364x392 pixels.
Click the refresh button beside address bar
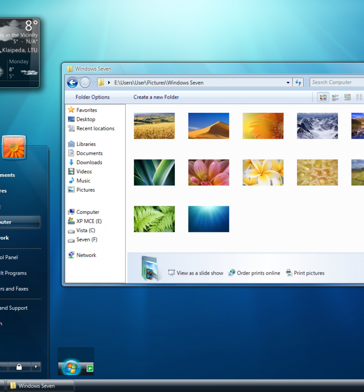point(298,82)
